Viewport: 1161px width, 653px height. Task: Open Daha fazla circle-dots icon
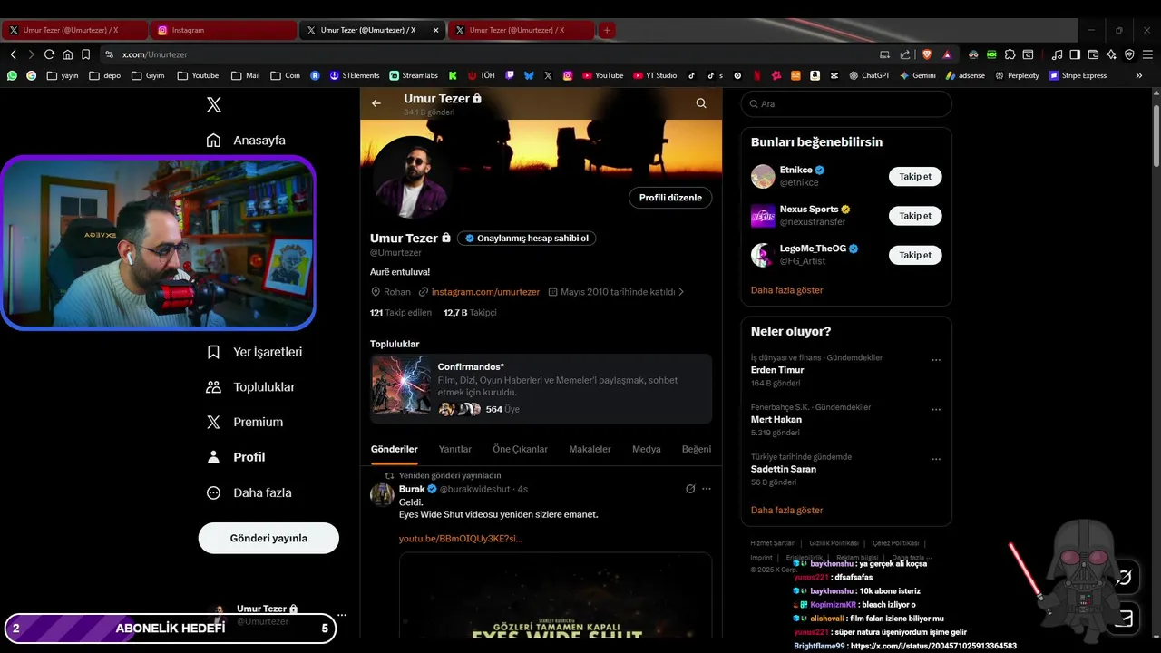[213, 492]
